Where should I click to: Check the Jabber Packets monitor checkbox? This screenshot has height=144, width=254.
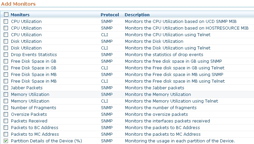pyautogui.click(x=6, y=88)
